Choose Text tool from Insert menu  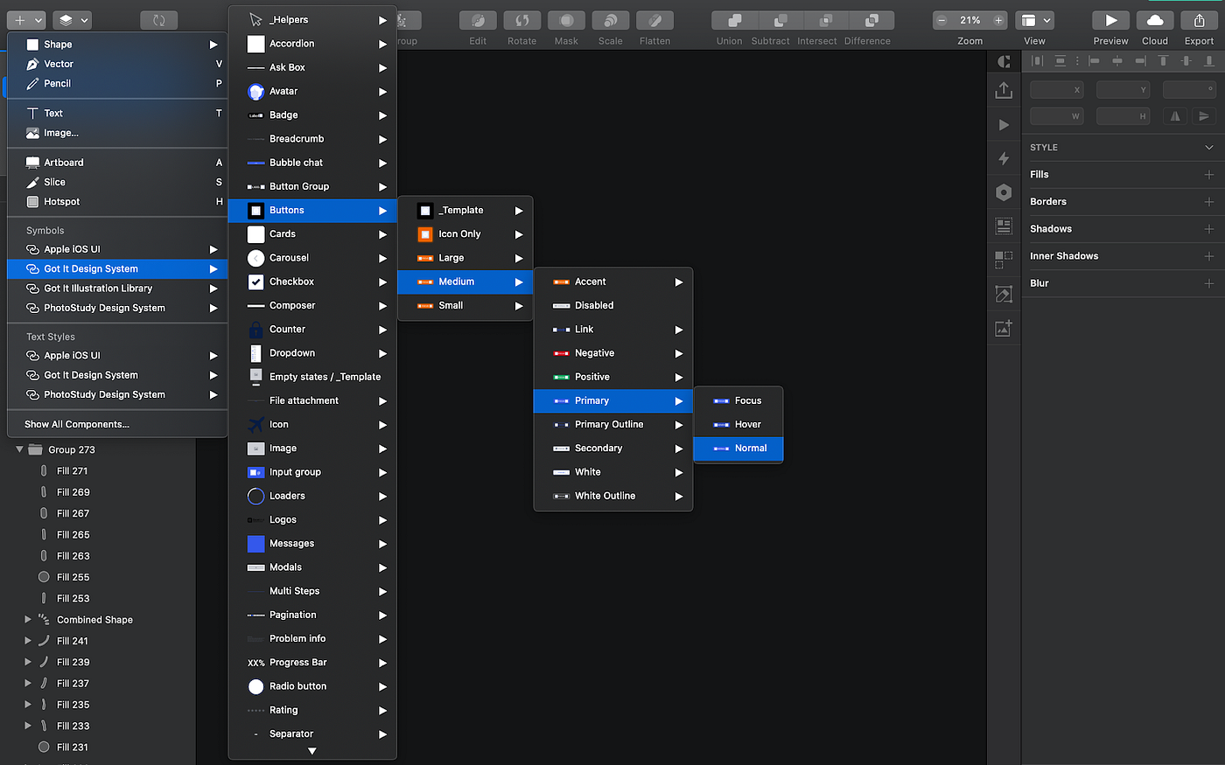tap(117, 113)
